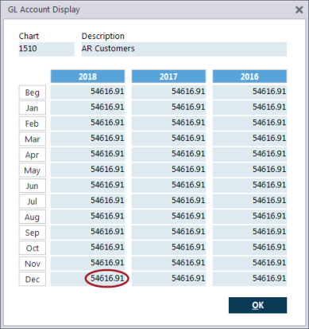Click the 2017 column header

pos(168,76)
